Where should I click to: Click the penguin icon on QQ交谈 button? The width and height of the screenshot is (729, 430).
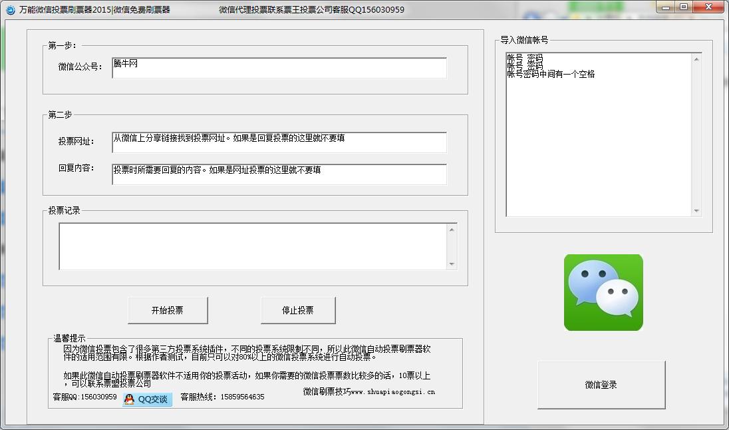[x=128, y=399]
